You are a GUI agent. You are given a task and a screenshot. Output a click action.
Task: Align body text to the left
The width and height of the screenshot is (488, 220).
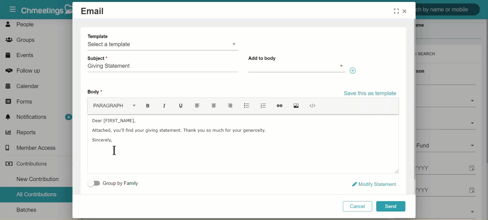tap(197, 106)
